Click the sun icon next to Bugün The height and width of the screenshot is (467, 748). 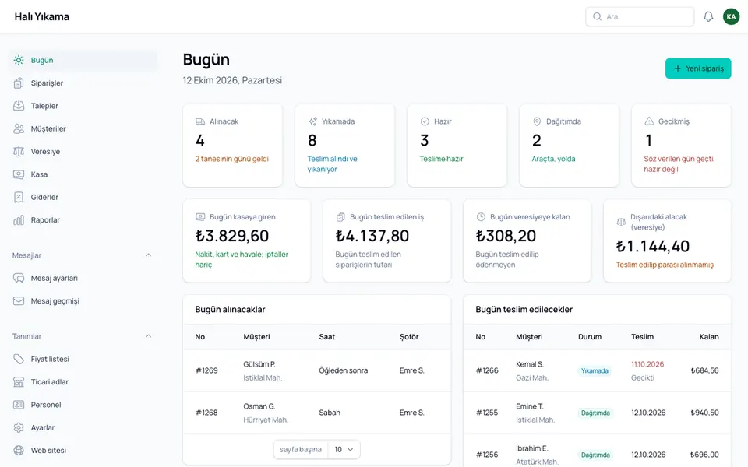pos(19,60)
